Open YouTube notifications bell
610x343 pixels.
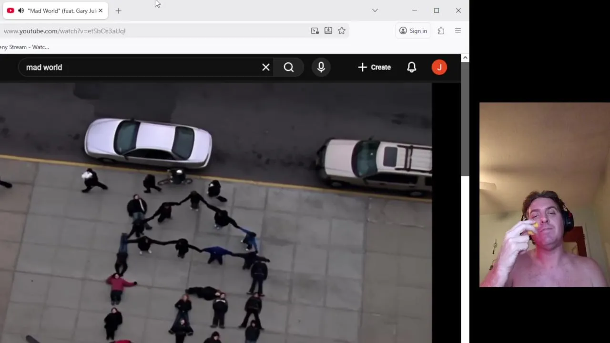(412, 67)
